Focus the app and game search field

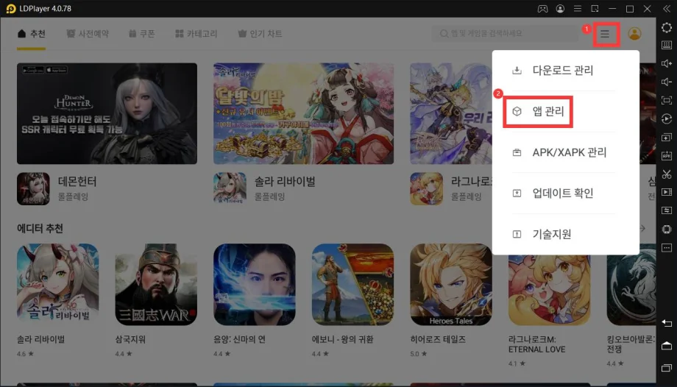(504, 34)
